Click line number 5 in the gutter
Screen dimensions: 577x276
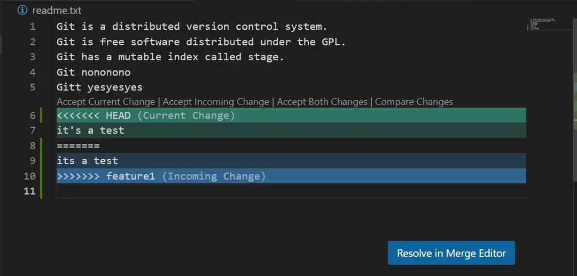click(33, 87)
